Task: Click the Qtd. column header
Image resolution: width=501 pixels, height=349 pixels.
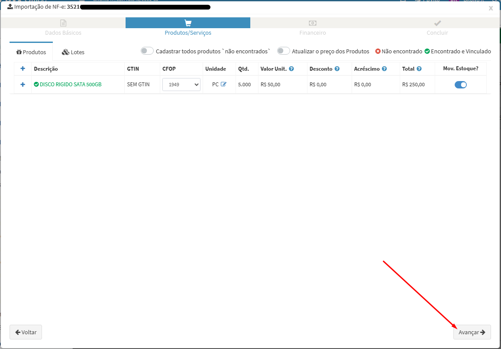Action: click(243, 69)
